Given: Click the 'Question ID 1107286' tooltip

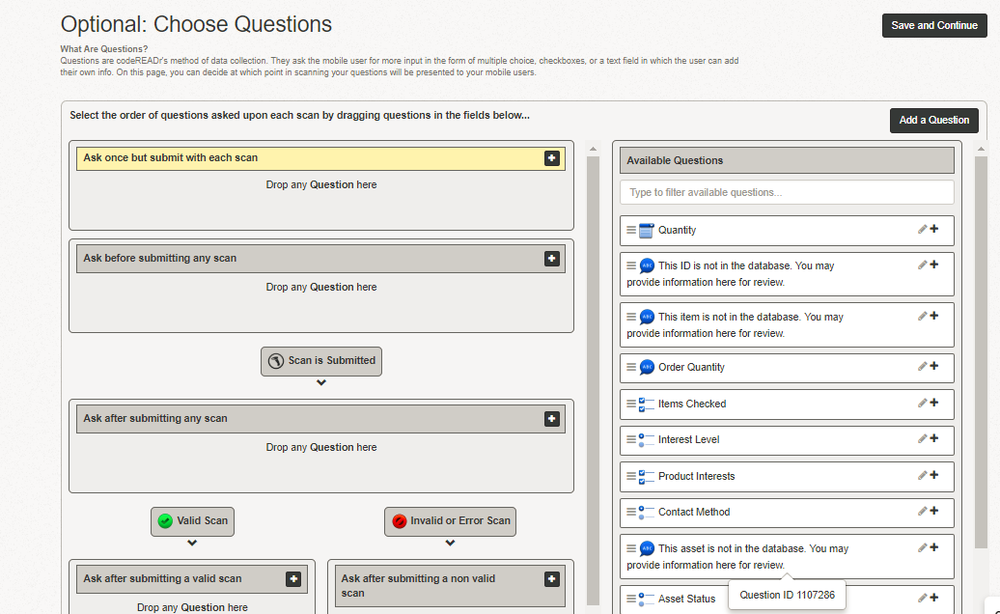Looking at the screenshot, I should click(787, 595).
